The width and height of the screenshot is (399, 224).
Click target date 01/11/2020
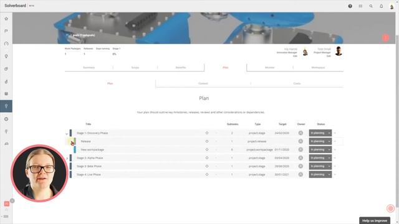pyautogui.click(x=282, y=150)
